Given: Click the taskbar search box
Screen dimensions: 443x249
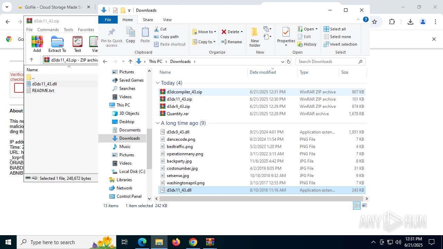Looking at the screenshot, I should 66,242.
